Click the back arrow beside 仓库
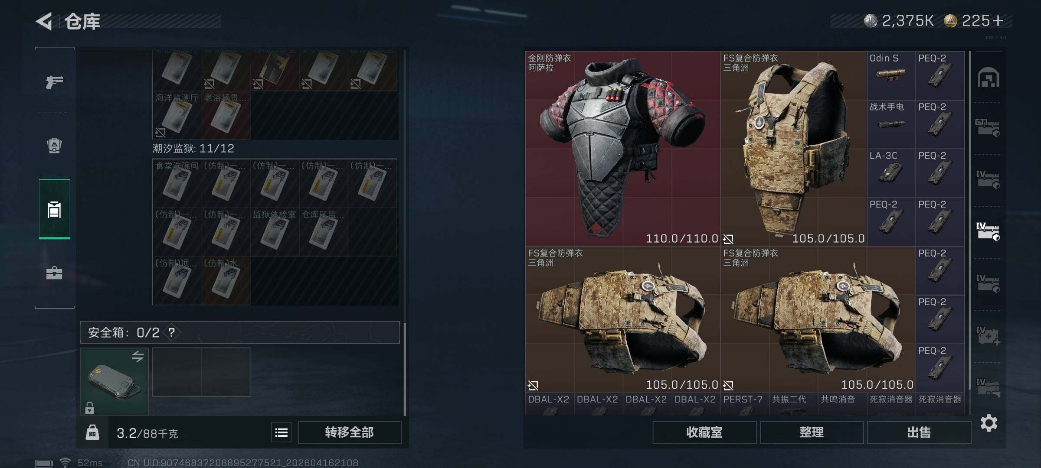Image resolution: width=1041 pixels, height=468 pixels. point(44,21)
